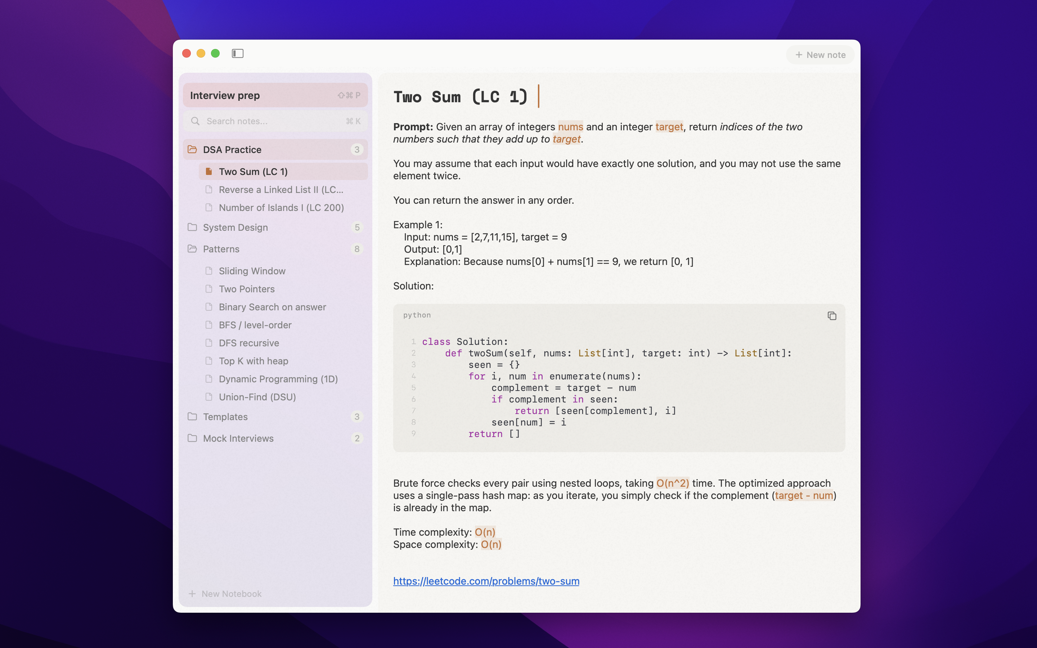Click the Mock Interviews folder icon
The width and height of the screenshot is (1037, 648).
(x=192, y=437)
